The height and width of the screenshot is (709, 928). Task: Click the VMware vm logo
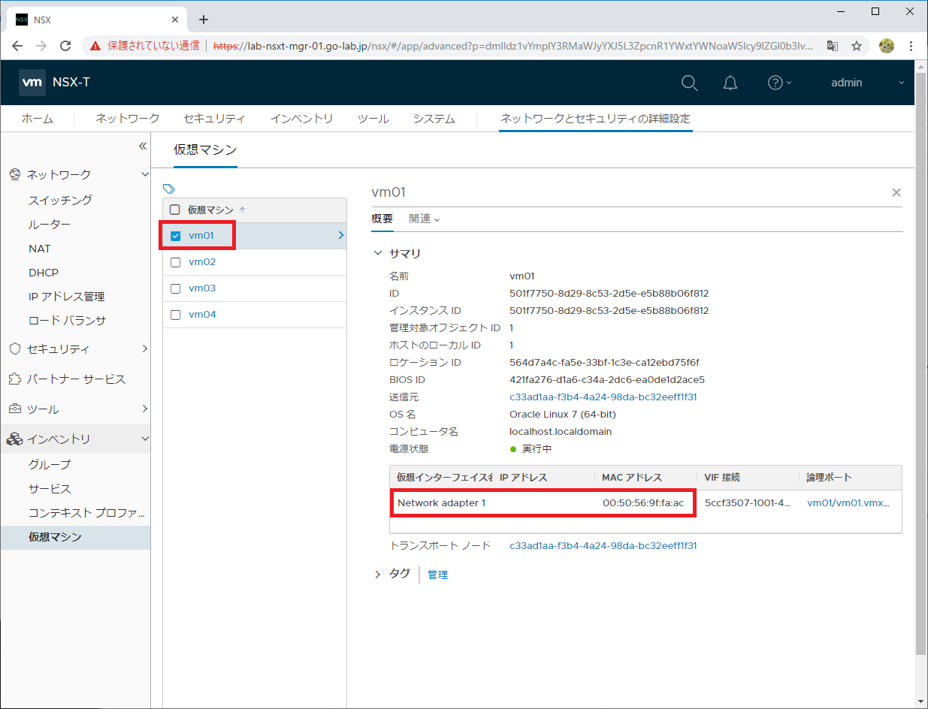pos(32,83)
